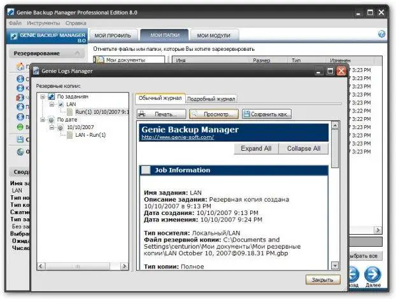Click the Genie Logs Manager title icon

click(x=36, y=71)
